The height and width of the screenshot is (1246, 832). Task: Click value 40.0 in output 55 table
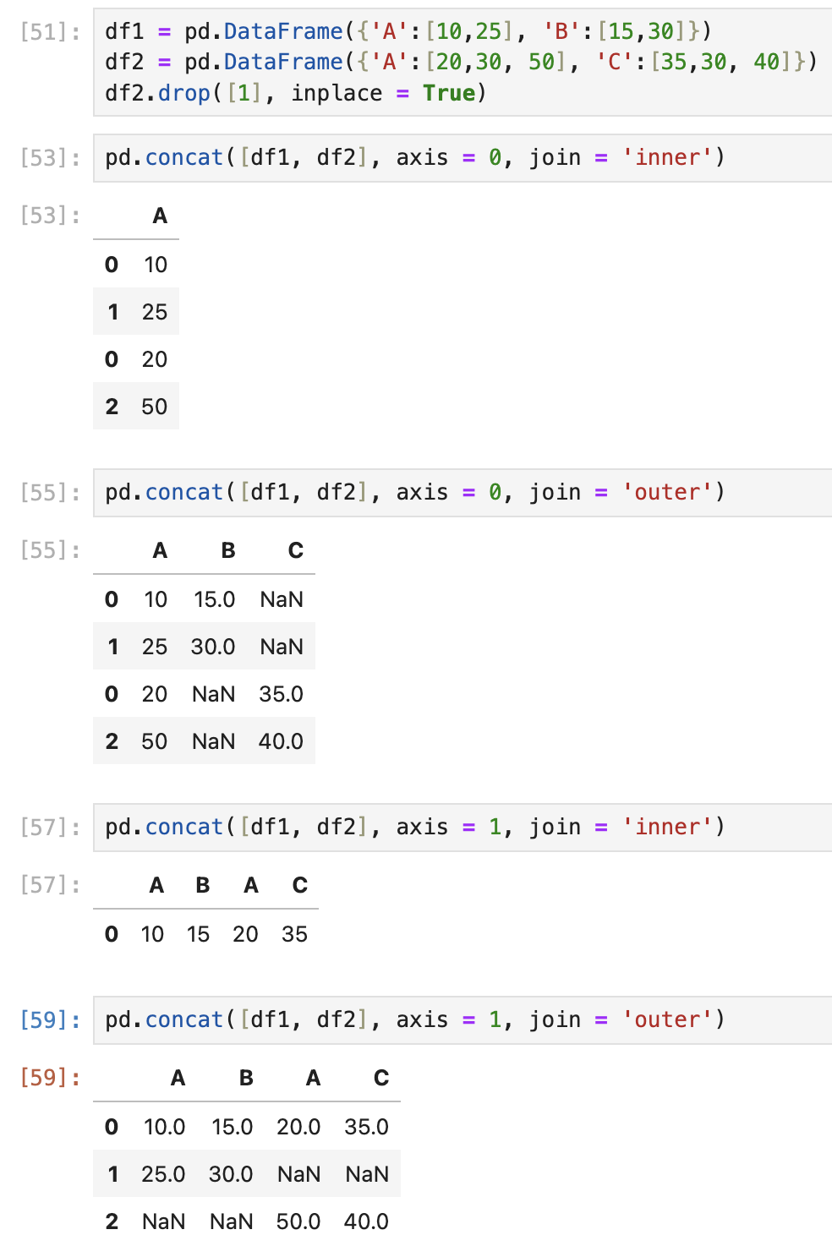coord(282,741)
